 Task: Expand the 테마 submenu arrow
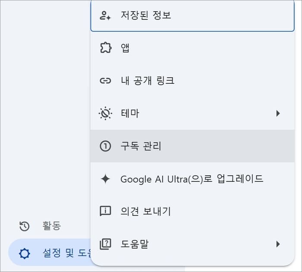click(x=278, y=114)
